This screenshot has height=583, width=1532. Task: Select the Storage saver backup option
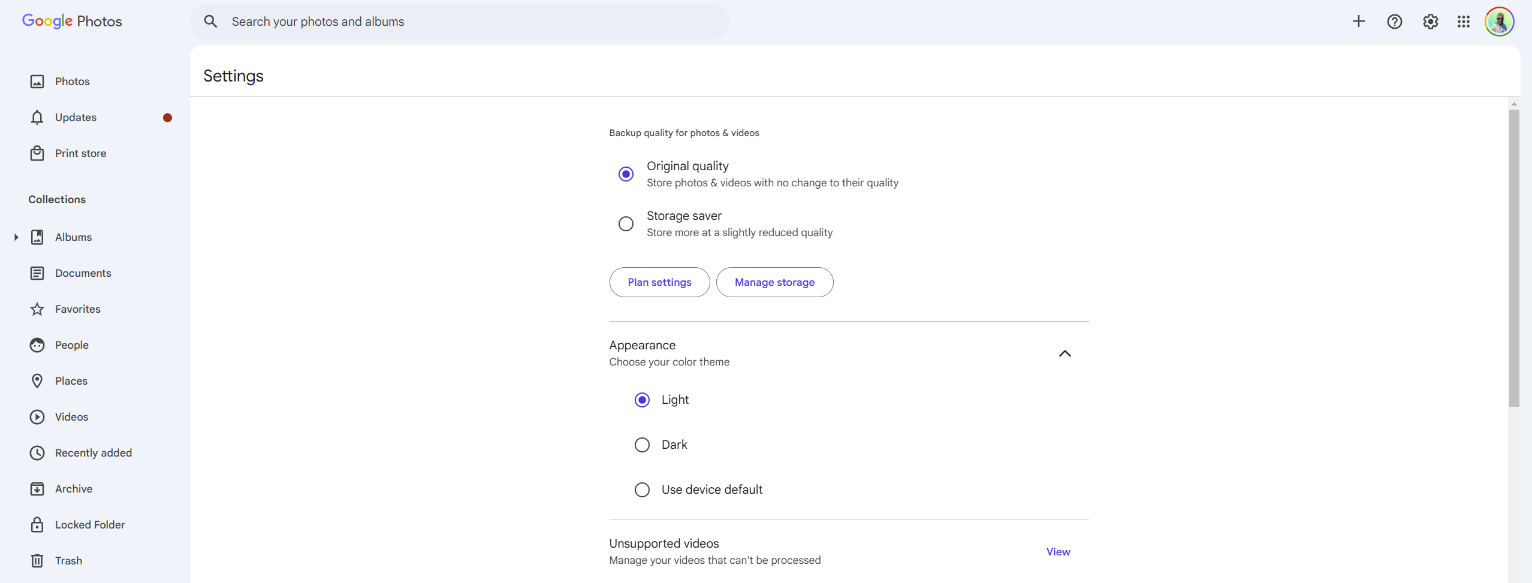(x=626, y=224)
